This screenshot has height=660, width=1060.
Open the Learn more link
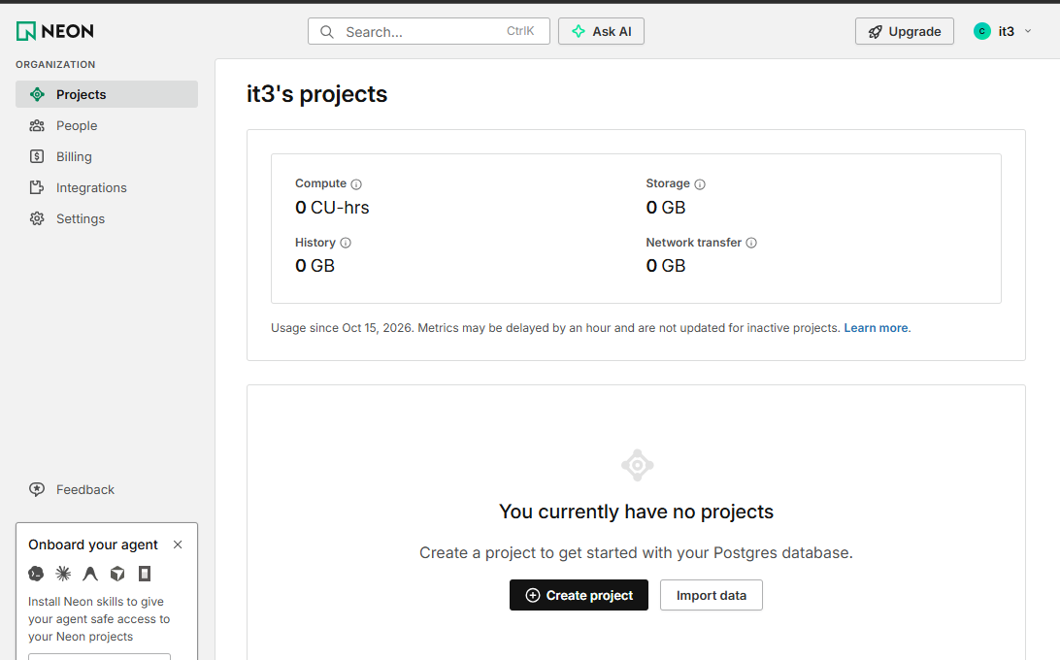pyautogui.click(x=876, y=328)
